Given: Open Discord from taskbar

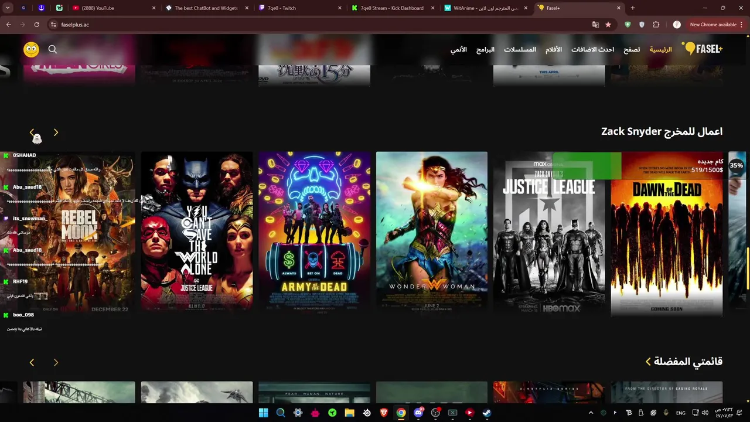Looking at the screenshot, I should pyautogui.click(x=418, y=413).
